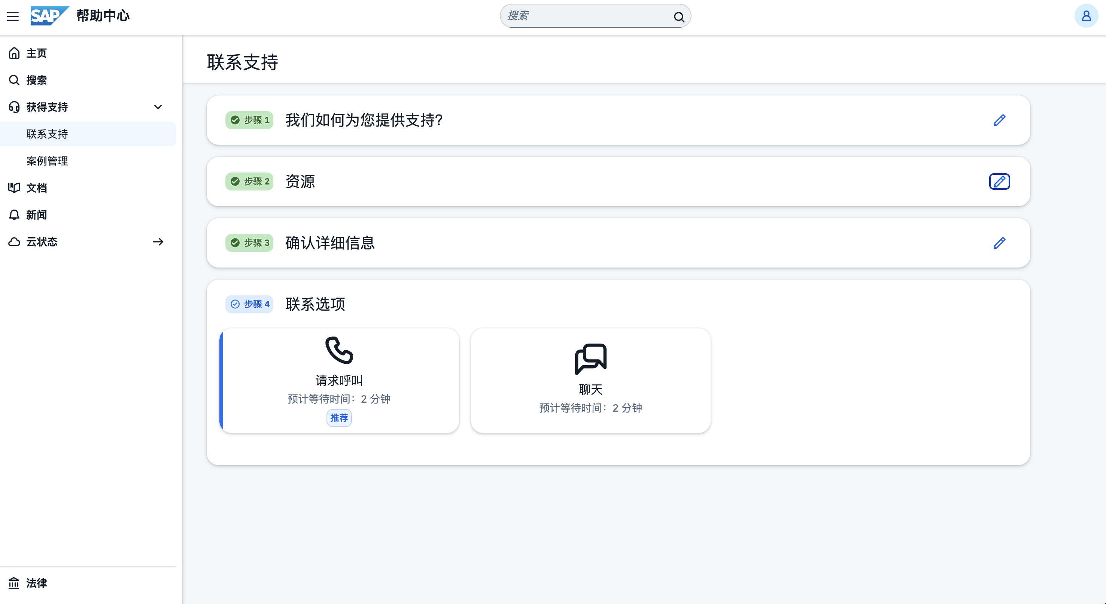This screenshot has height=604, width=1106.
Task: Click the phone icon for 请求呼叫
Action: pos(339,350)
